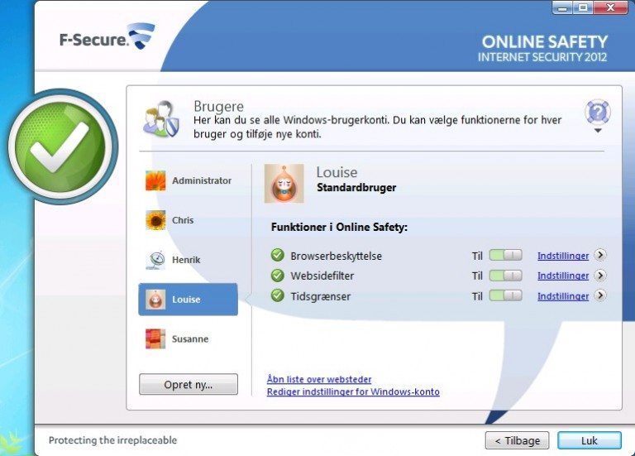Open Indstillinger for Websidefilter
635x456 pixels.
pyautogui.click(x=563, y=276)
